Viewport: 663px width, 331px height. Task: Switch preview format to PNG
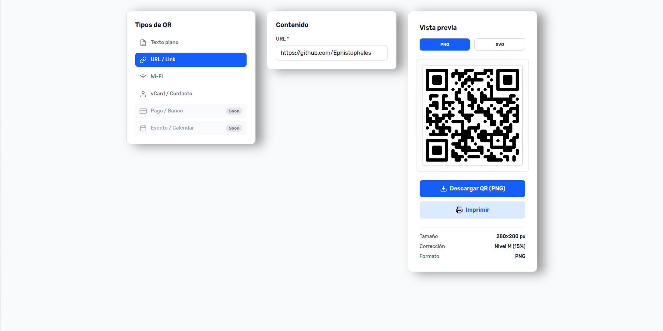[445, 44]
